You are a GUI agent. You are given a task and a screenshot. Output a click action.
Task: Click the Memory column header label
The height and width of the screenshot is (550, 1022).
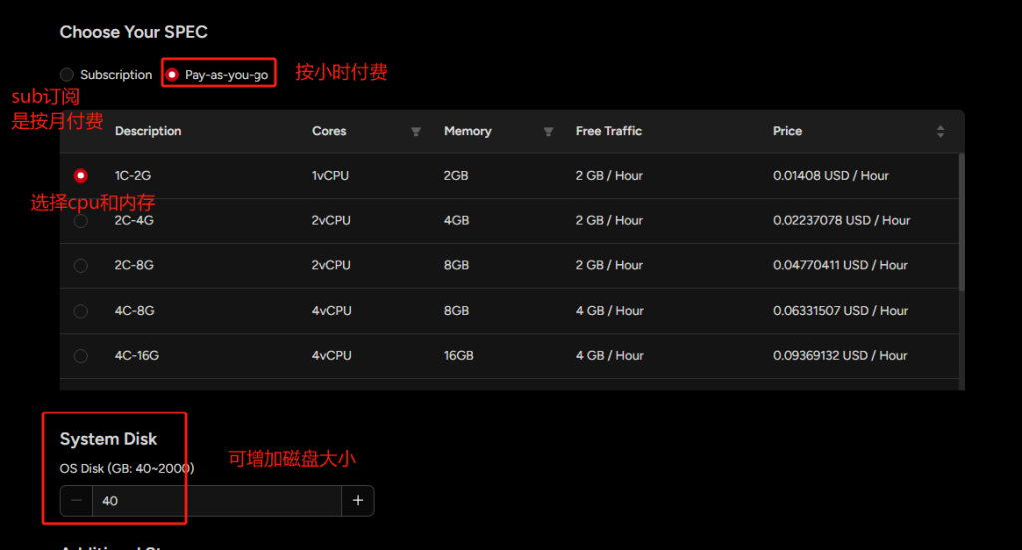coord(467,131)
